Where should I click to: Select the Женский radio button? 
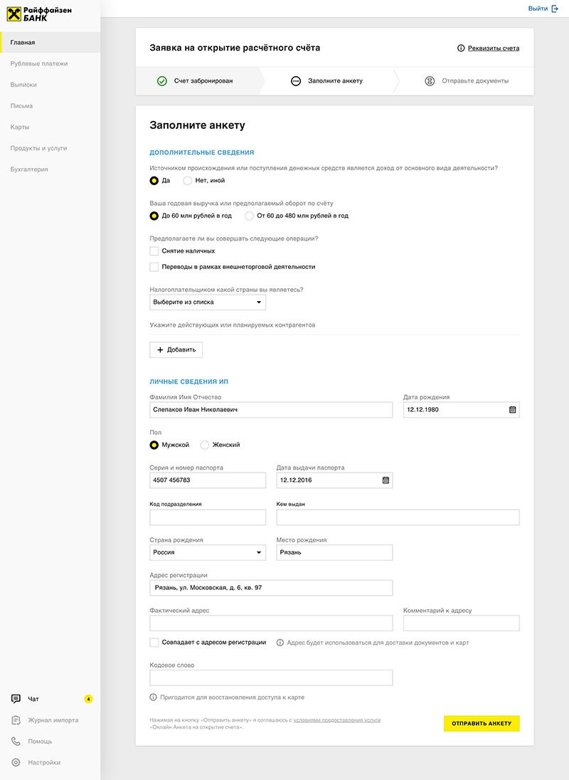point(205,445)
